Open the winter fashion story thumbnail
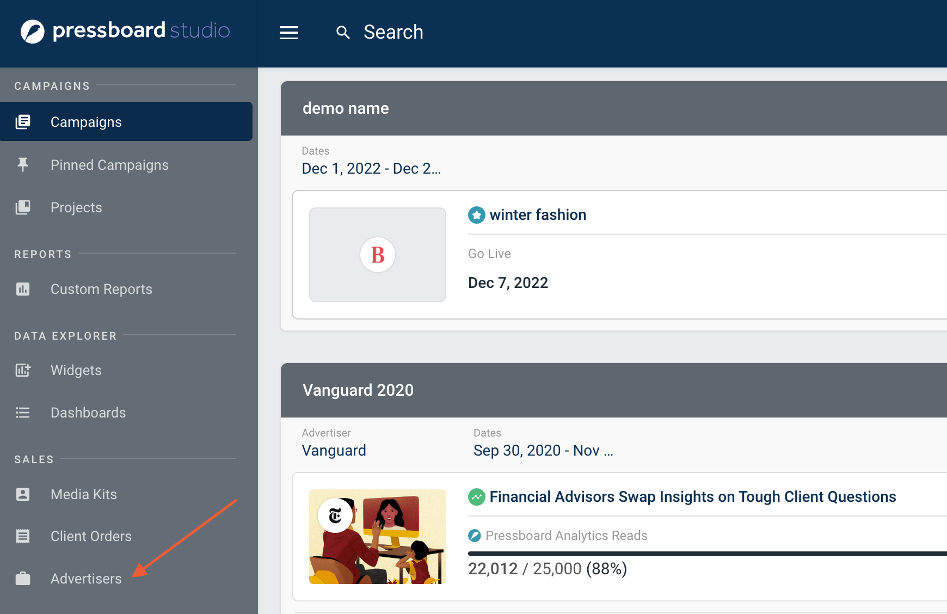 coord(378,255)
